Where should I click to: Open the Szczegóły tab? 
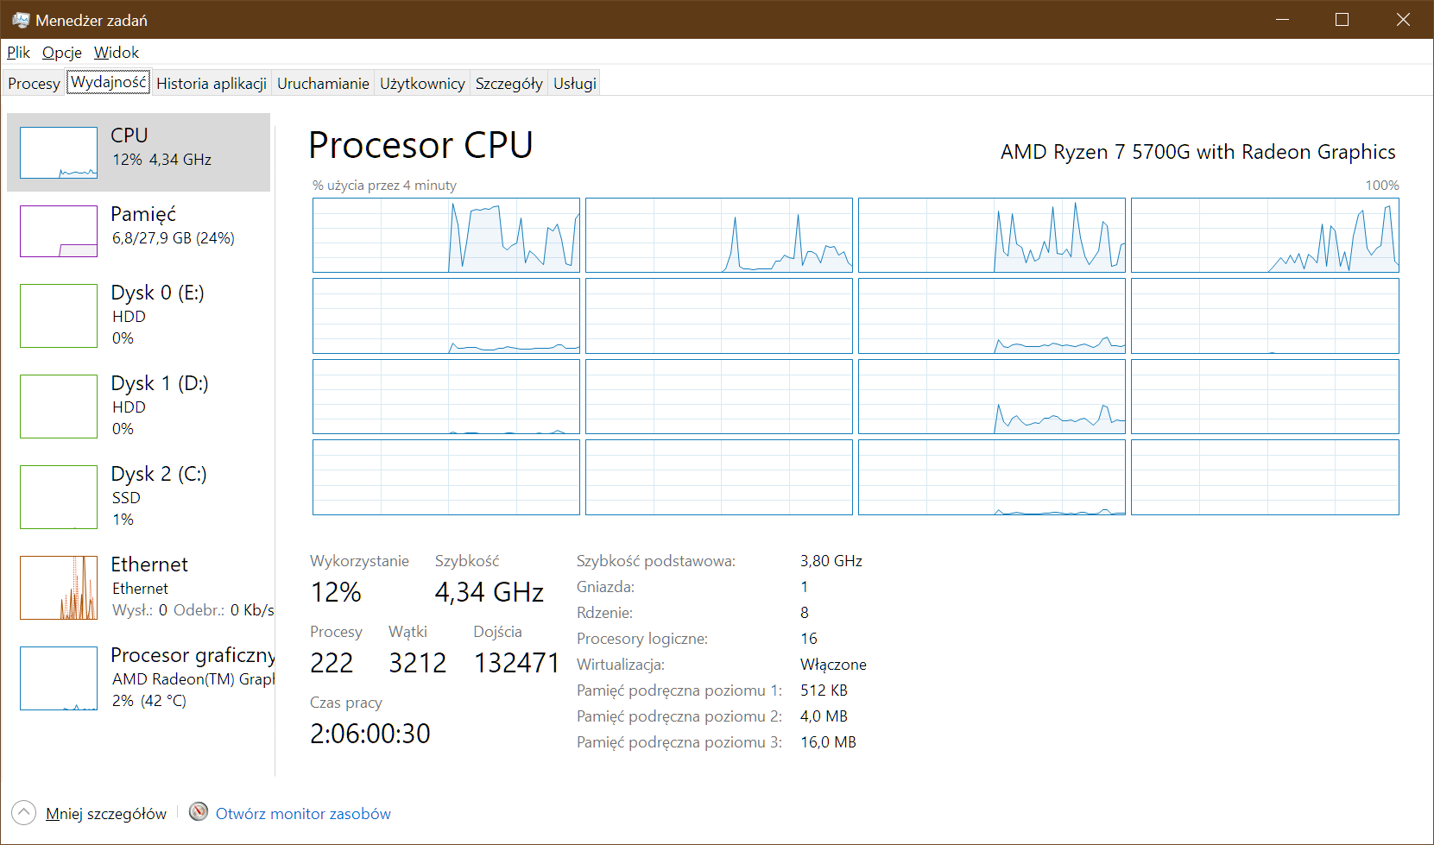point(509,84)
